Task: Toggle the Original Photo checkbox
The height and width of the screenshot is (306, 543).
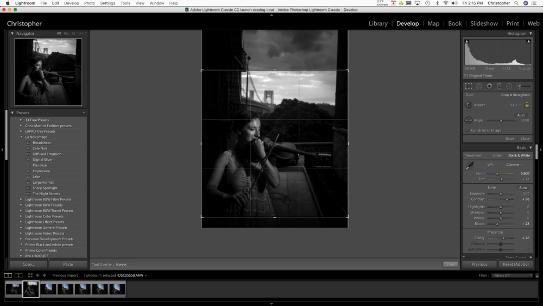Action: coord(466,76)
